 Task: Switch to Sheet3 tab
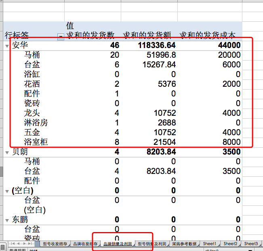(x=251, y=244)
